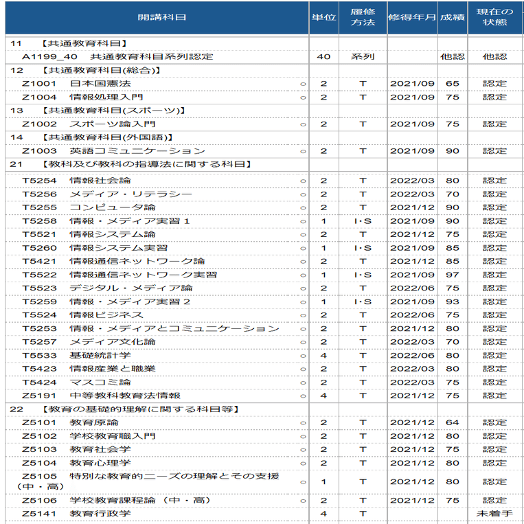This screenshot has width=524, height=524.
Task: Click grade 93 for 情報・メディア実習2
Action: click(x=452, y=301)
